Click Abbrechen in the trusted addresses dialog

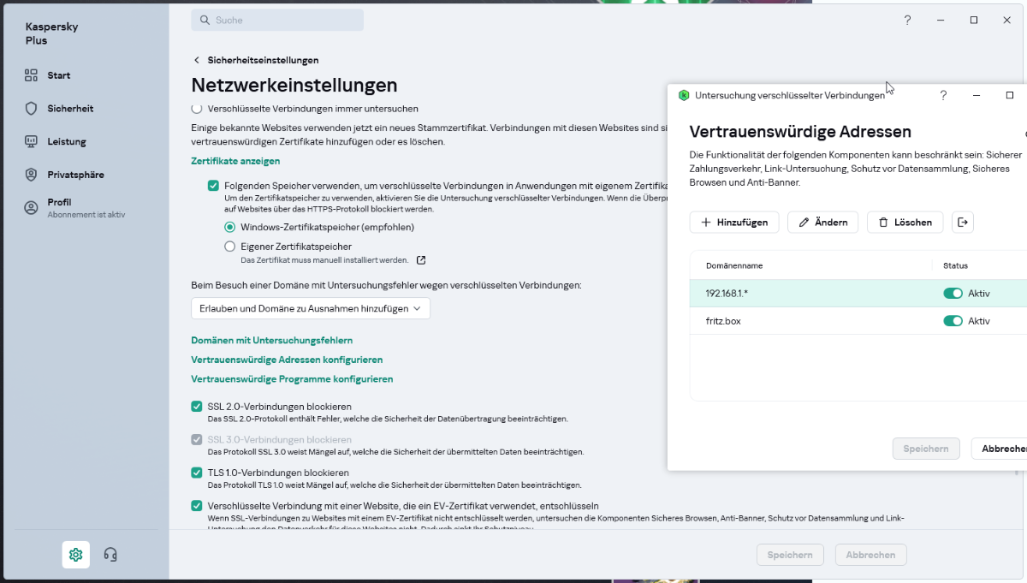1000,449
